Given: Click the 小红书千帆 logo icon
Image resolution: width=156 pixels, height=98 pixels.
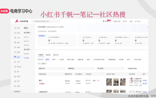Looking at the screenshot, I should click(17, 21).
